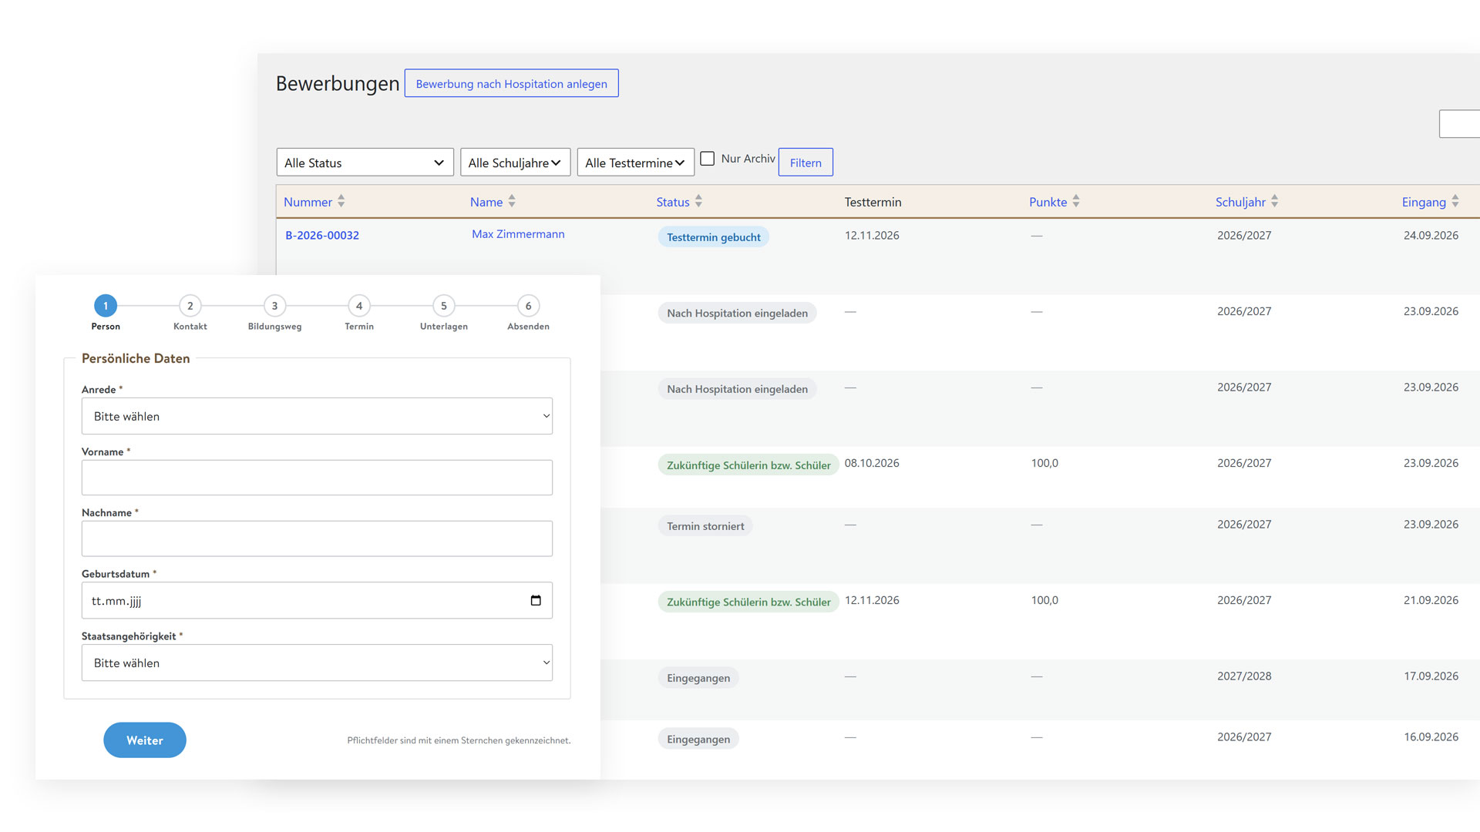Click Eingang date 21.09.2026
The width and height of the screenshot is (1480, 832).
(x=1431, y=600)
